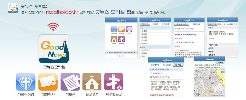Click the small GoodNews logo at top-left

coord(13,8)
